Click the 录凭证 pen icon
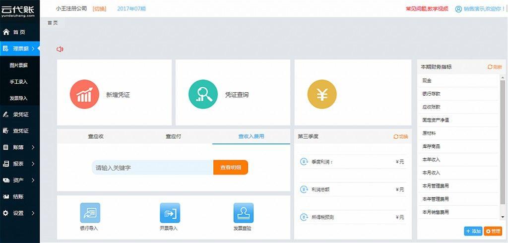 [x=6, y=115]
